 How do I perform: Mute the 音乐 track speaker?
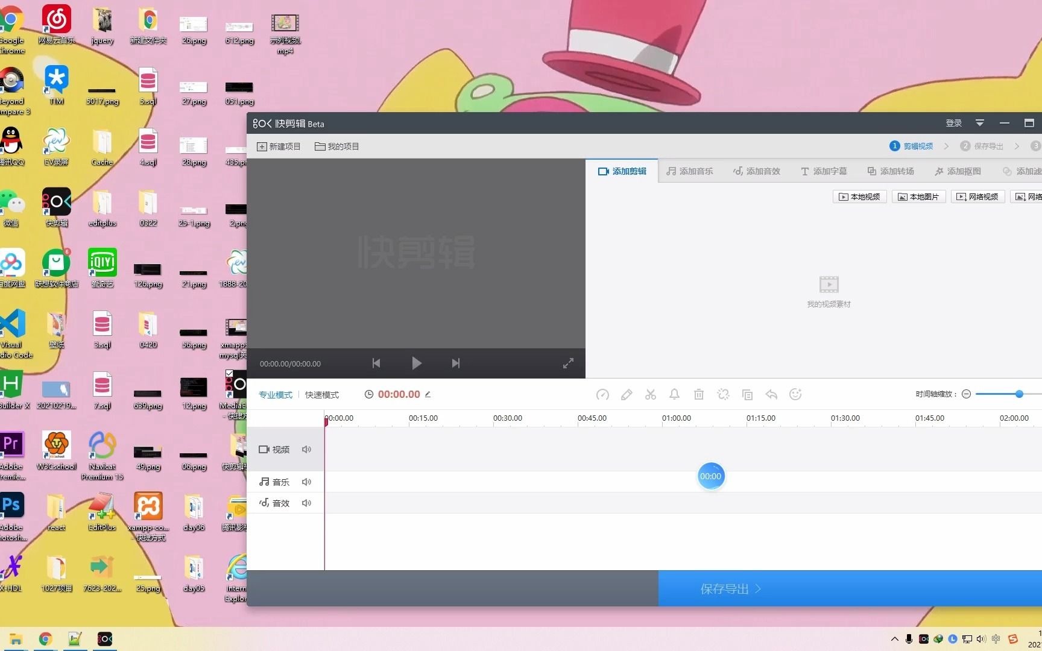click(x=306, y=482)
